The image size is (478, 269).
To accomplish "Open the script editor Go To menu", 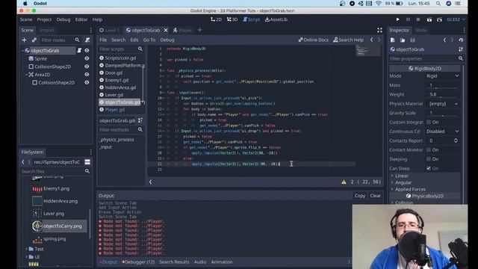I will point(149,40).
